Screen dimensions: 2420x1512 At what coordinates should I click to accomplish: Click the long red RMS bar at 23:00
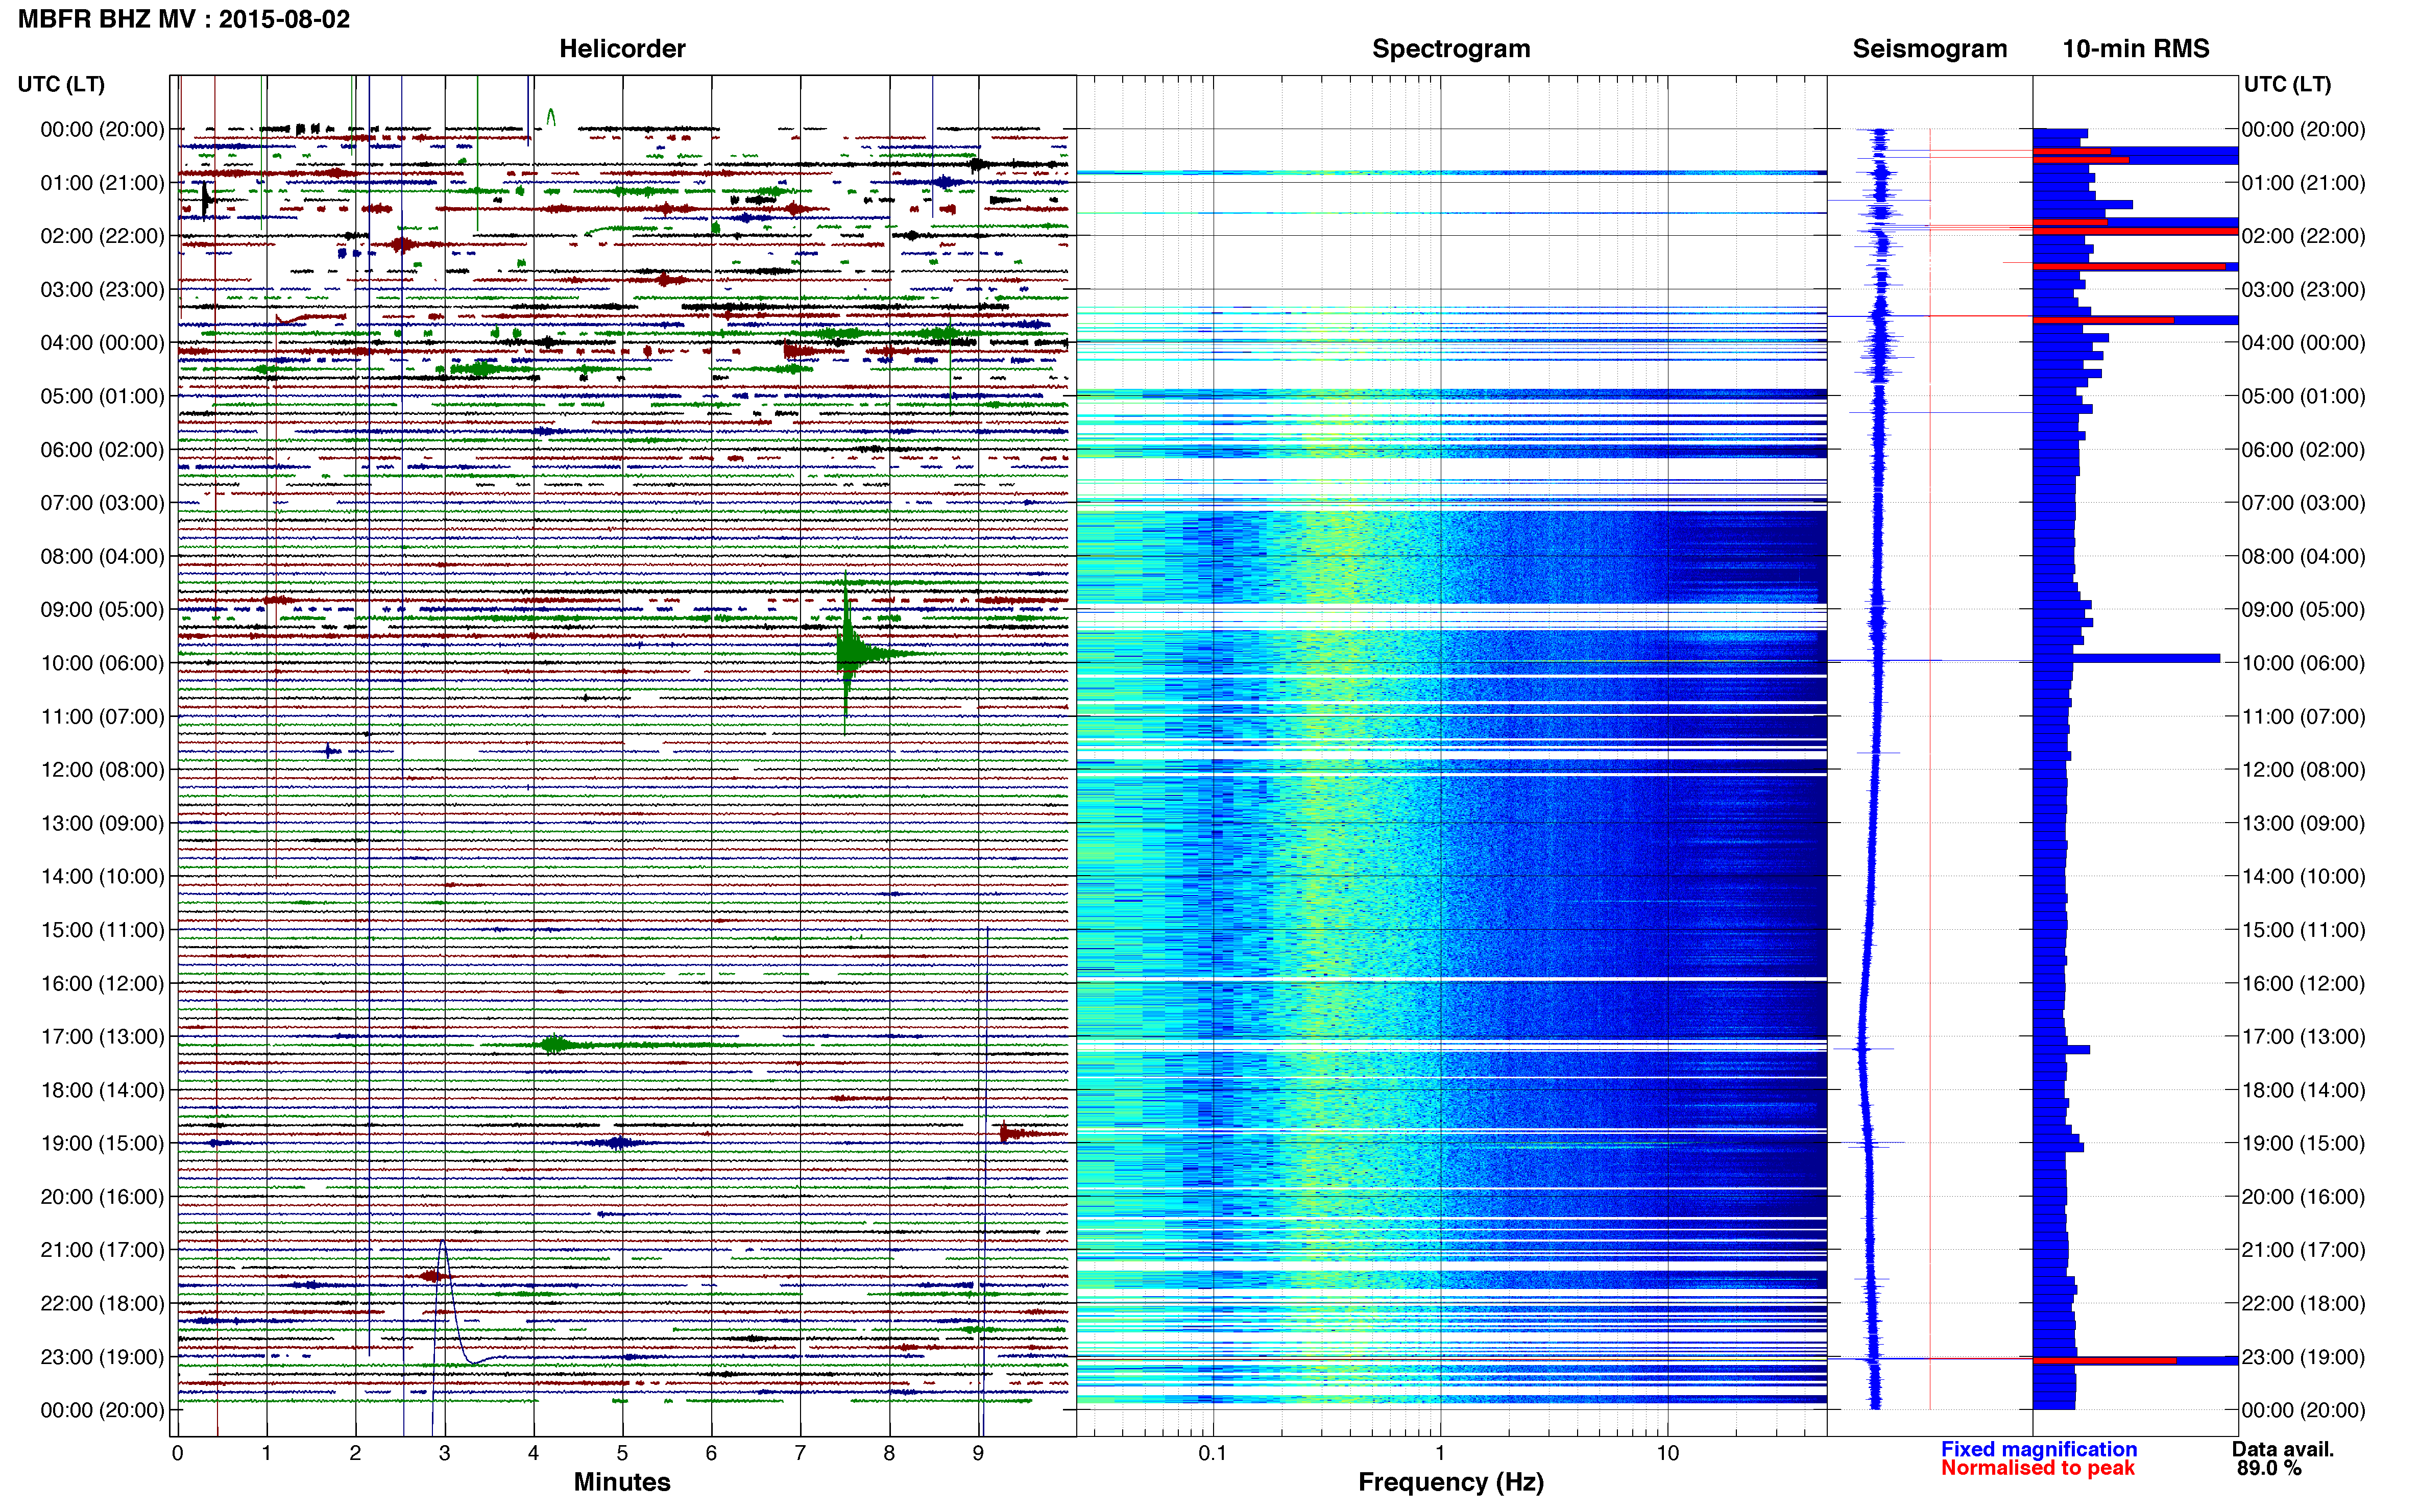[2105, 1360]
